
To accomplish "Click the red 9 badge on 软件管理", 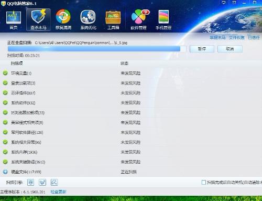I will tap(146, 12).
